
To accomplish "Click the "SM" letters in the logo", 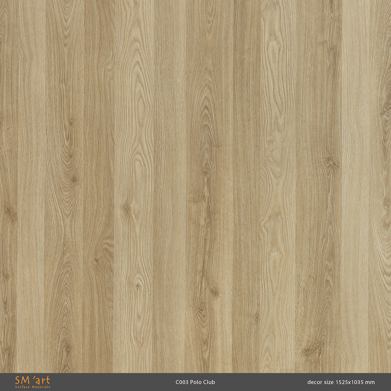I will tap(20, 380).
